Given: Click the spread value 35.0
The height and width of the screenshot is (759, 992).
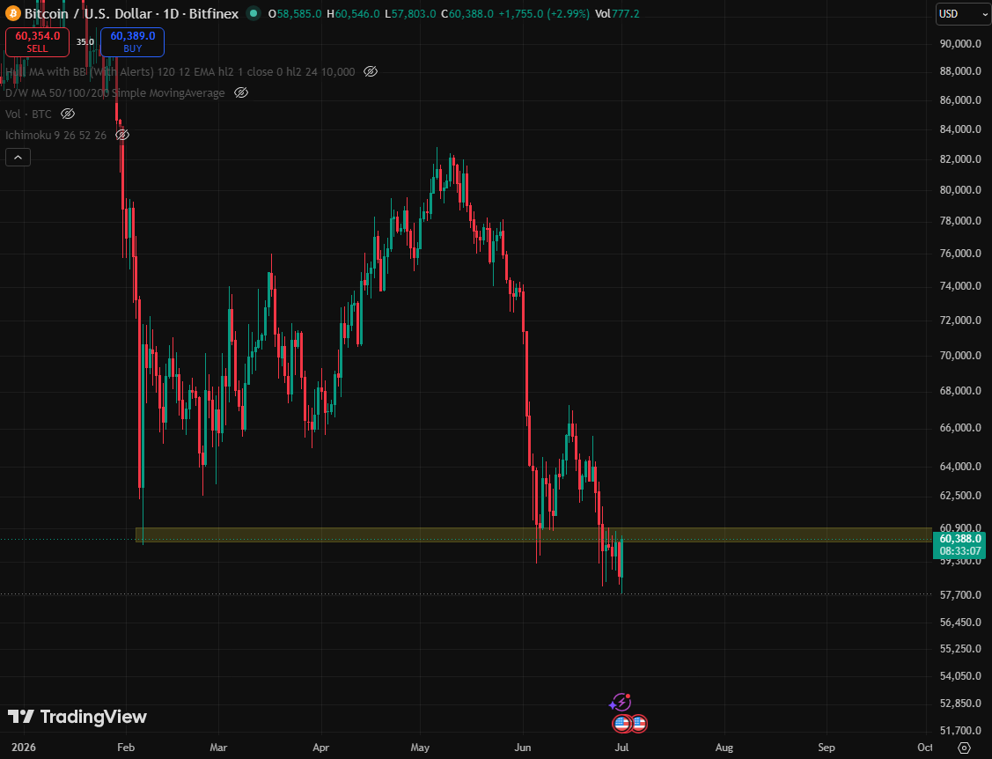Looking at the screenshot, I should point(85,41).
